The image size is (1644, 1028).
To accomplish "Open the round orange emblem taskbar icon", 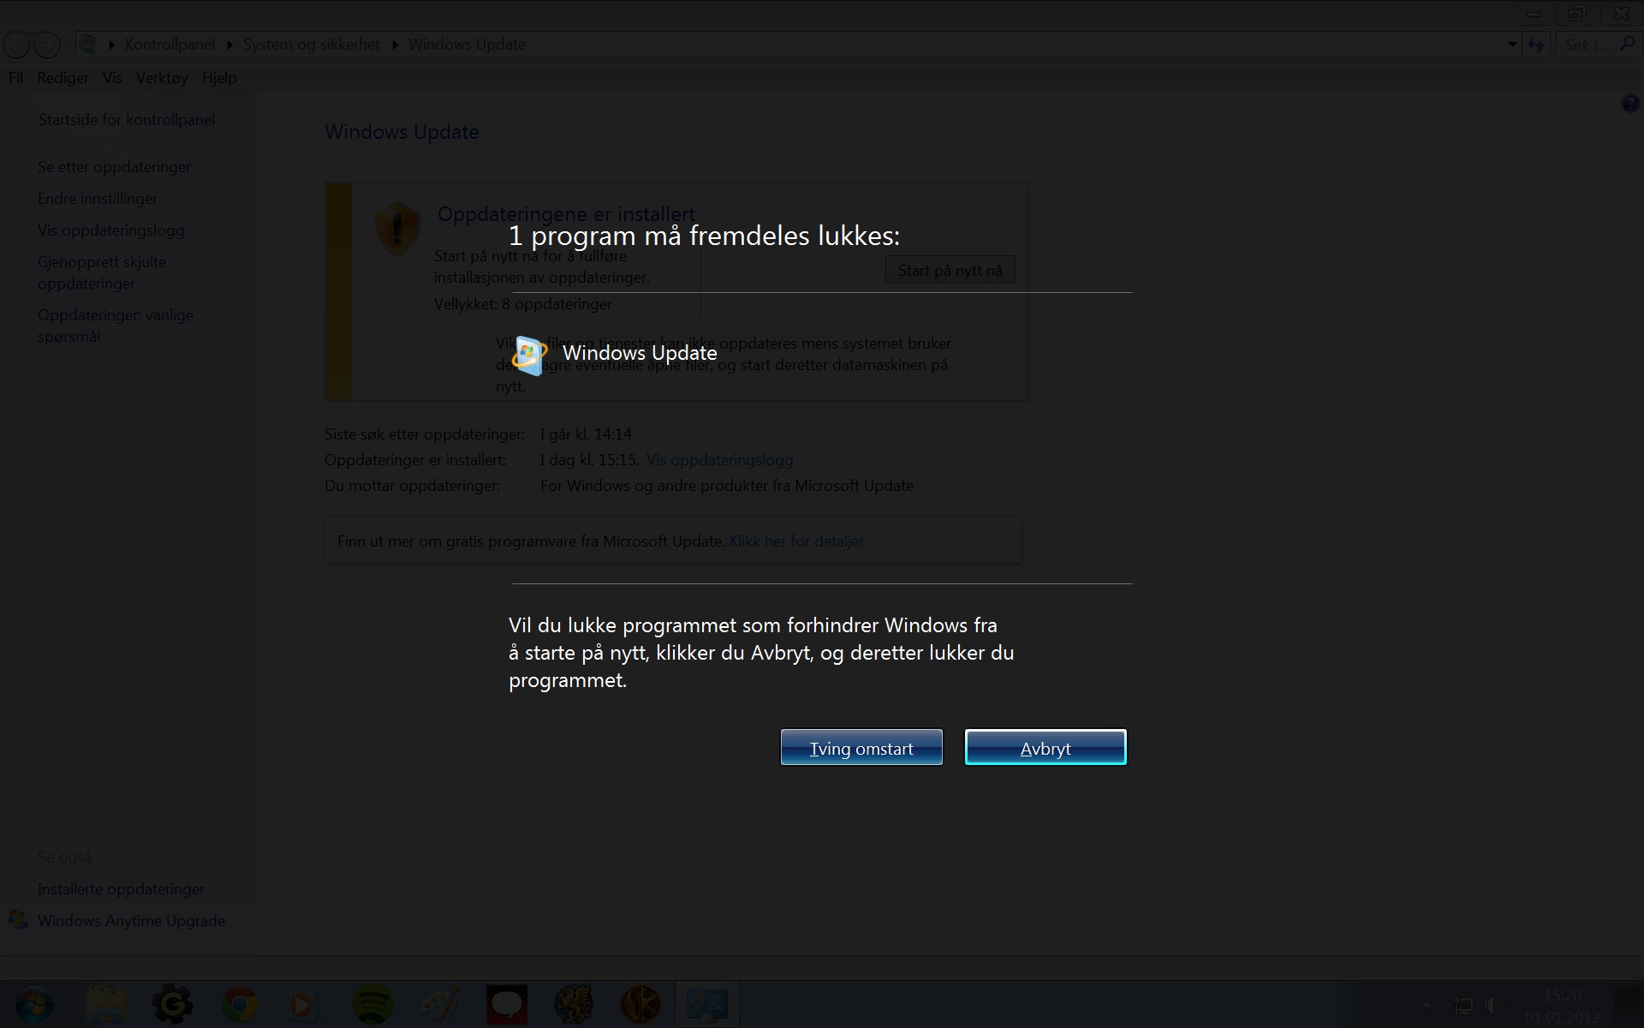I will click(640, 1005).
